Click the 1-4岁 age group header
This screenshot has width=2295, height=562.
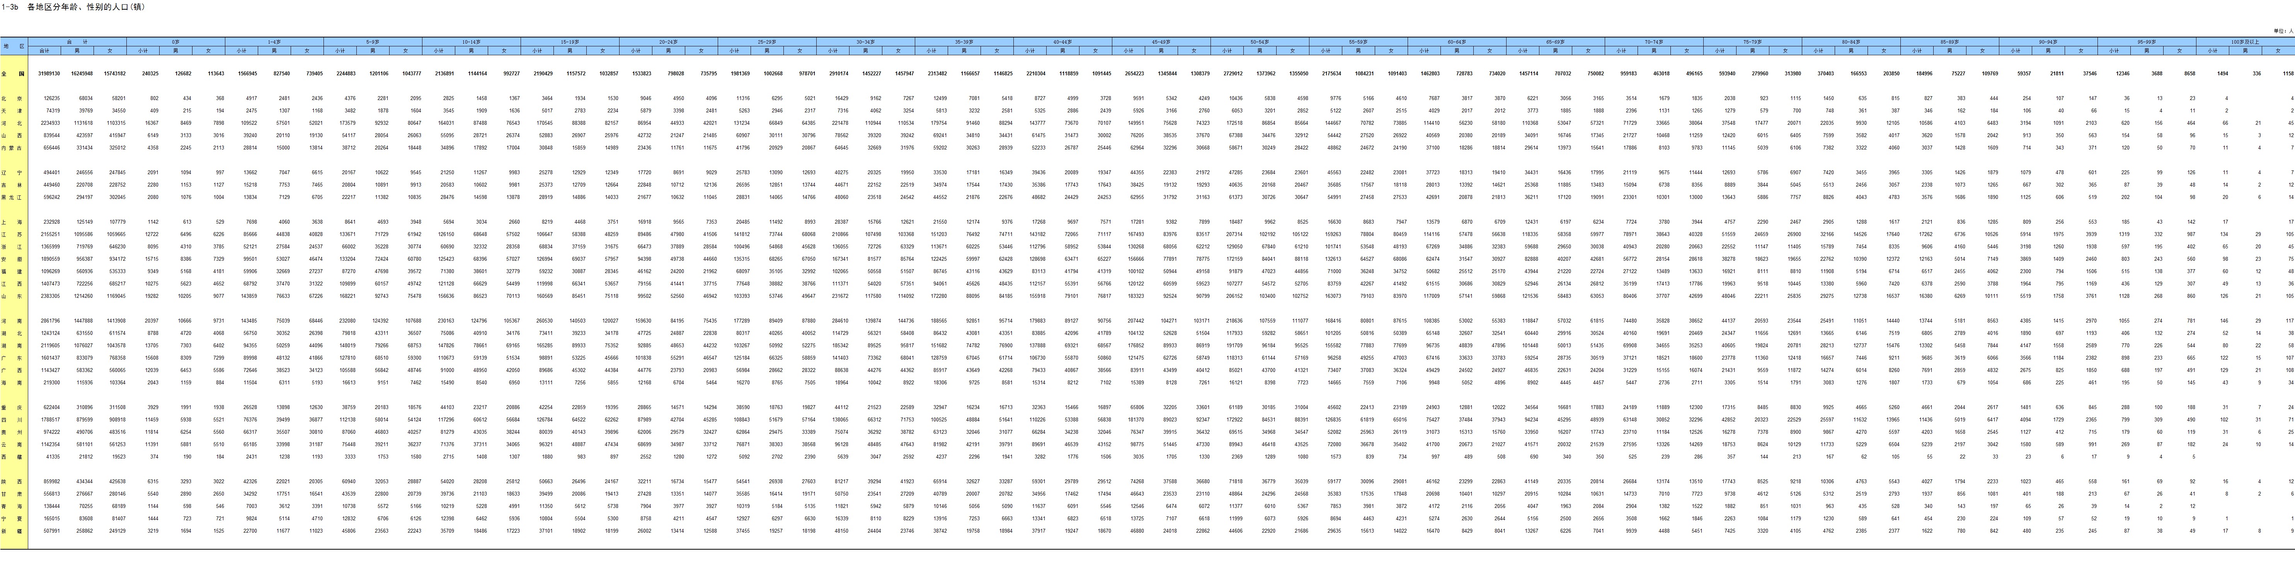click(274, 42)
